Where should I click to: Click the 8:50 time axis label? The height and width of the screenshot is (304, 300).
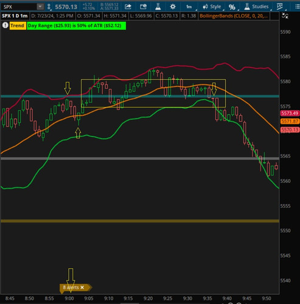pos(29,299)
